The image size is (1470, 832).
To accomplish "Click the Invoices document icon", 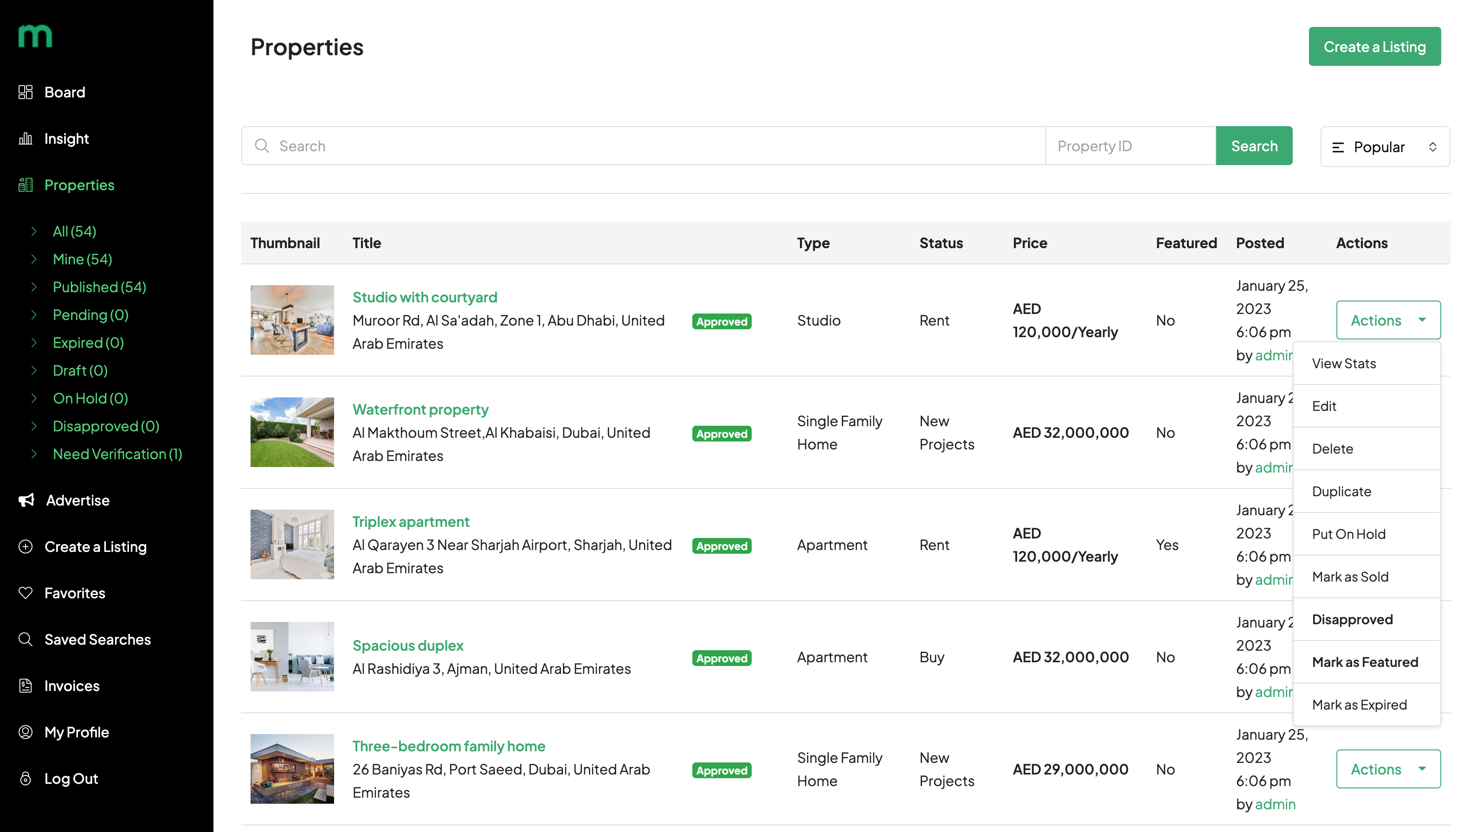I will (26, 685).
